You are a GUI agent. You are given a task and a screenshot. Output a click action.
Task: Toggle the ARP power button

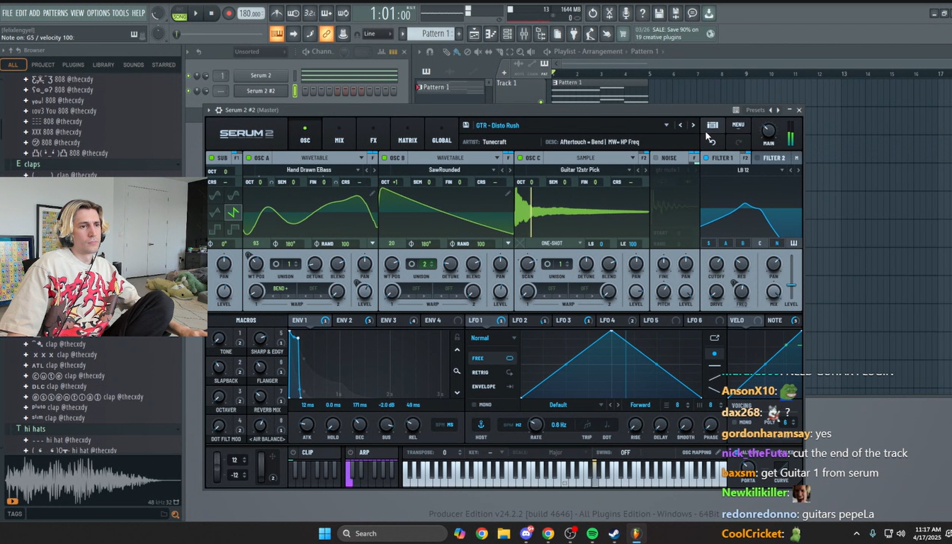(x=352, y=452)
